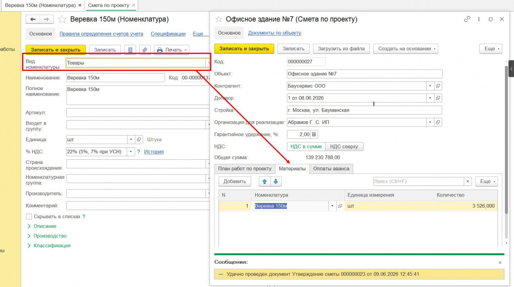Viewport: 514px width, 287px height.
Task: Switch to Материалы tab
Action: [292, 168]
